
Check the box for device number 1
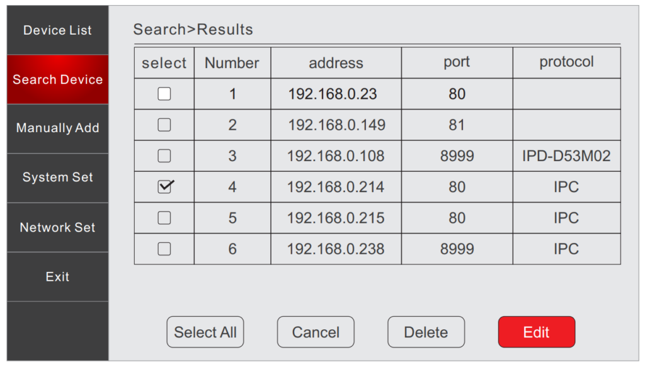click(x=164, y=94)
